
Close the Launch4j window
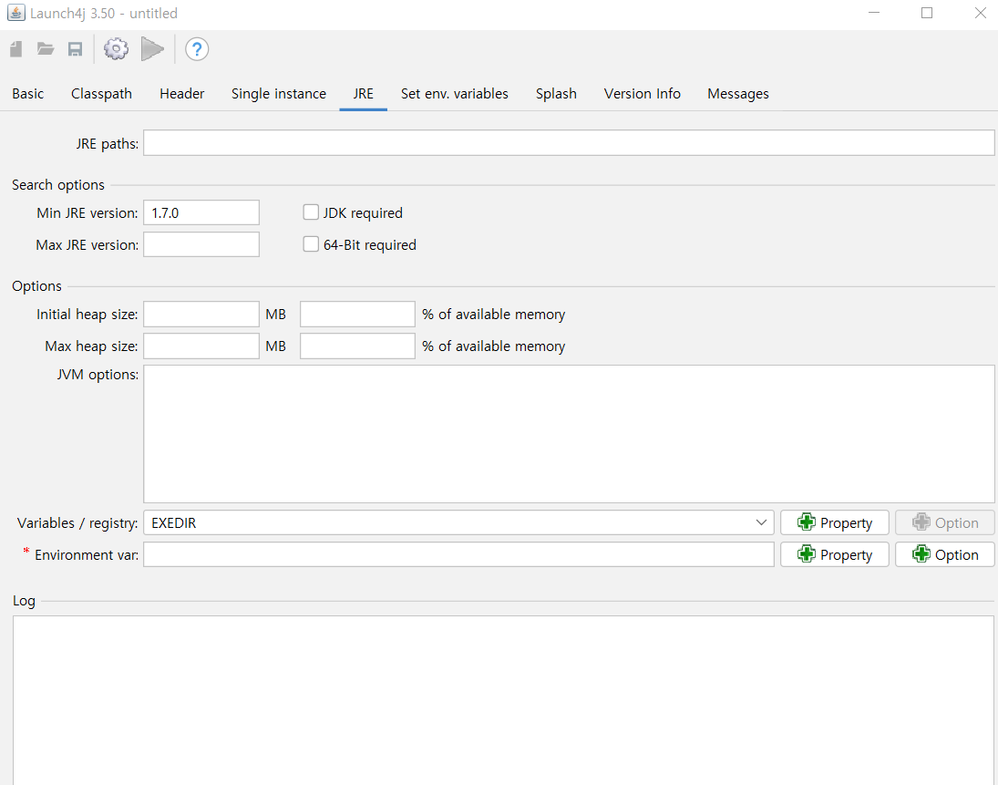point(980,13)
